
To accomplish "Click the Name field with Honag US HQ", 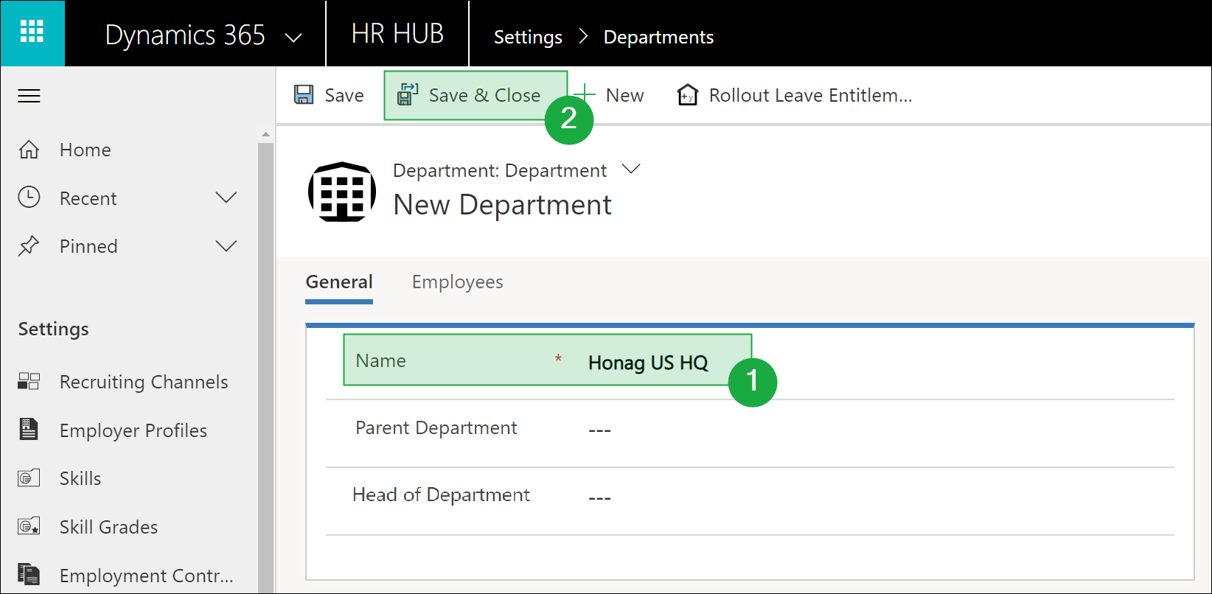I will (647, 363).
